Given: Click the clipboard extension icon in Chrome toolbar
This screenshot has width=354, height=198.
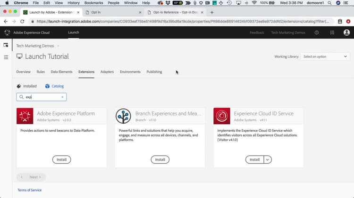Looking at the screenshot, I should [x=340, y=21].
